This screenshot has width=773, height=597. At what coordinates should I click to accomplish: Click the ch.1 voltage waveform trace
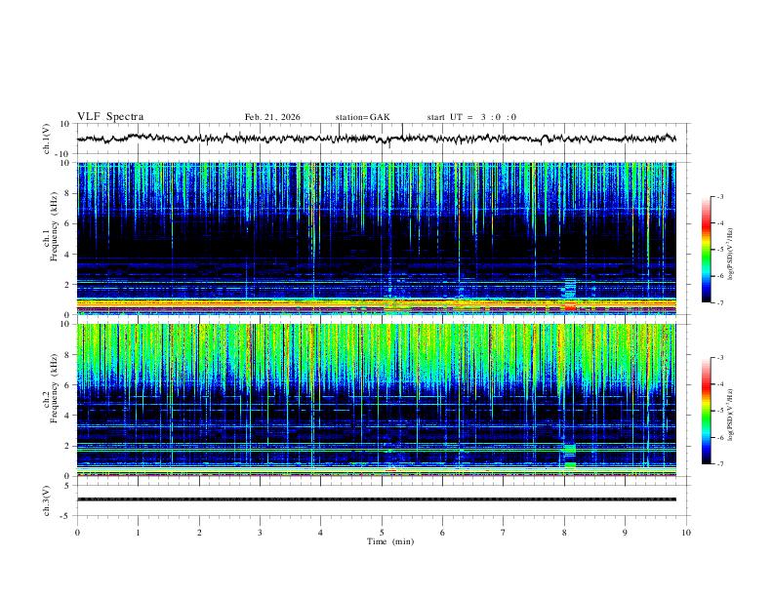pos(377,139)
